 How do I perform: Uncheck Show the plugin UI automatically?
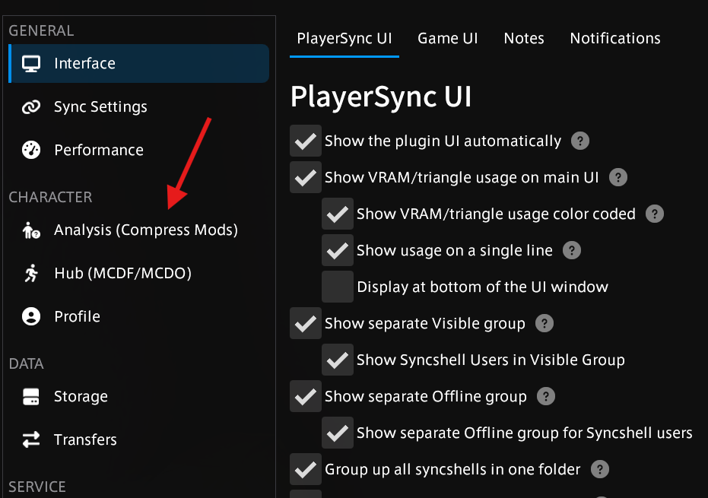tap(306, 141)
